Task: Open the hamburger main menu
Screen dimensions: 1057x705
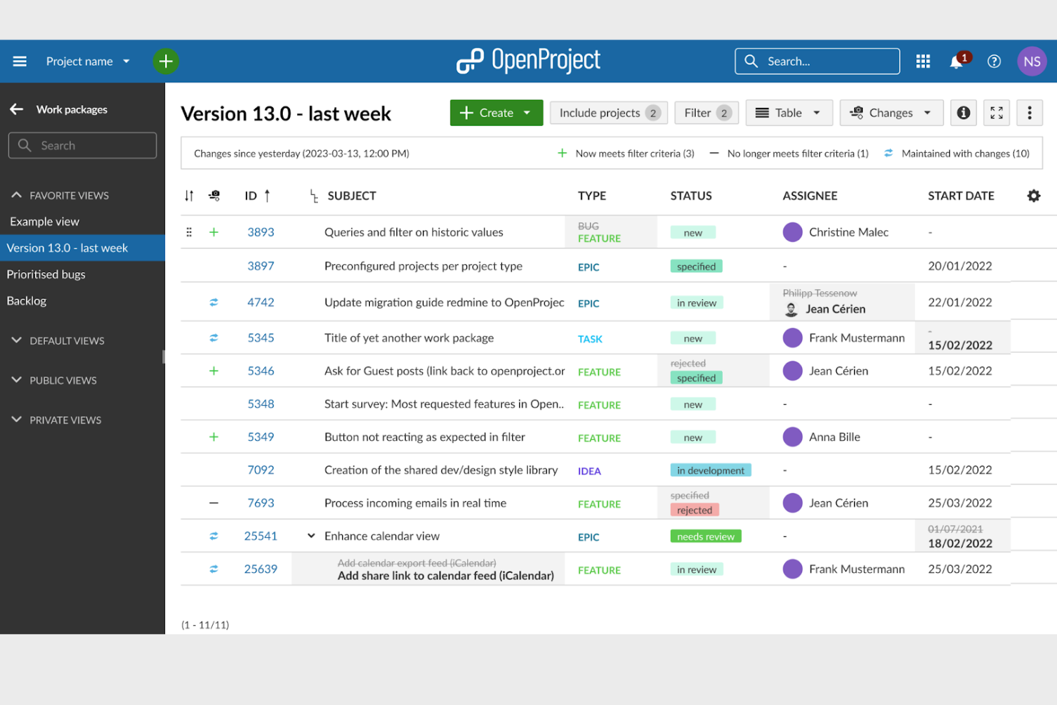Action: pos(20,61)
